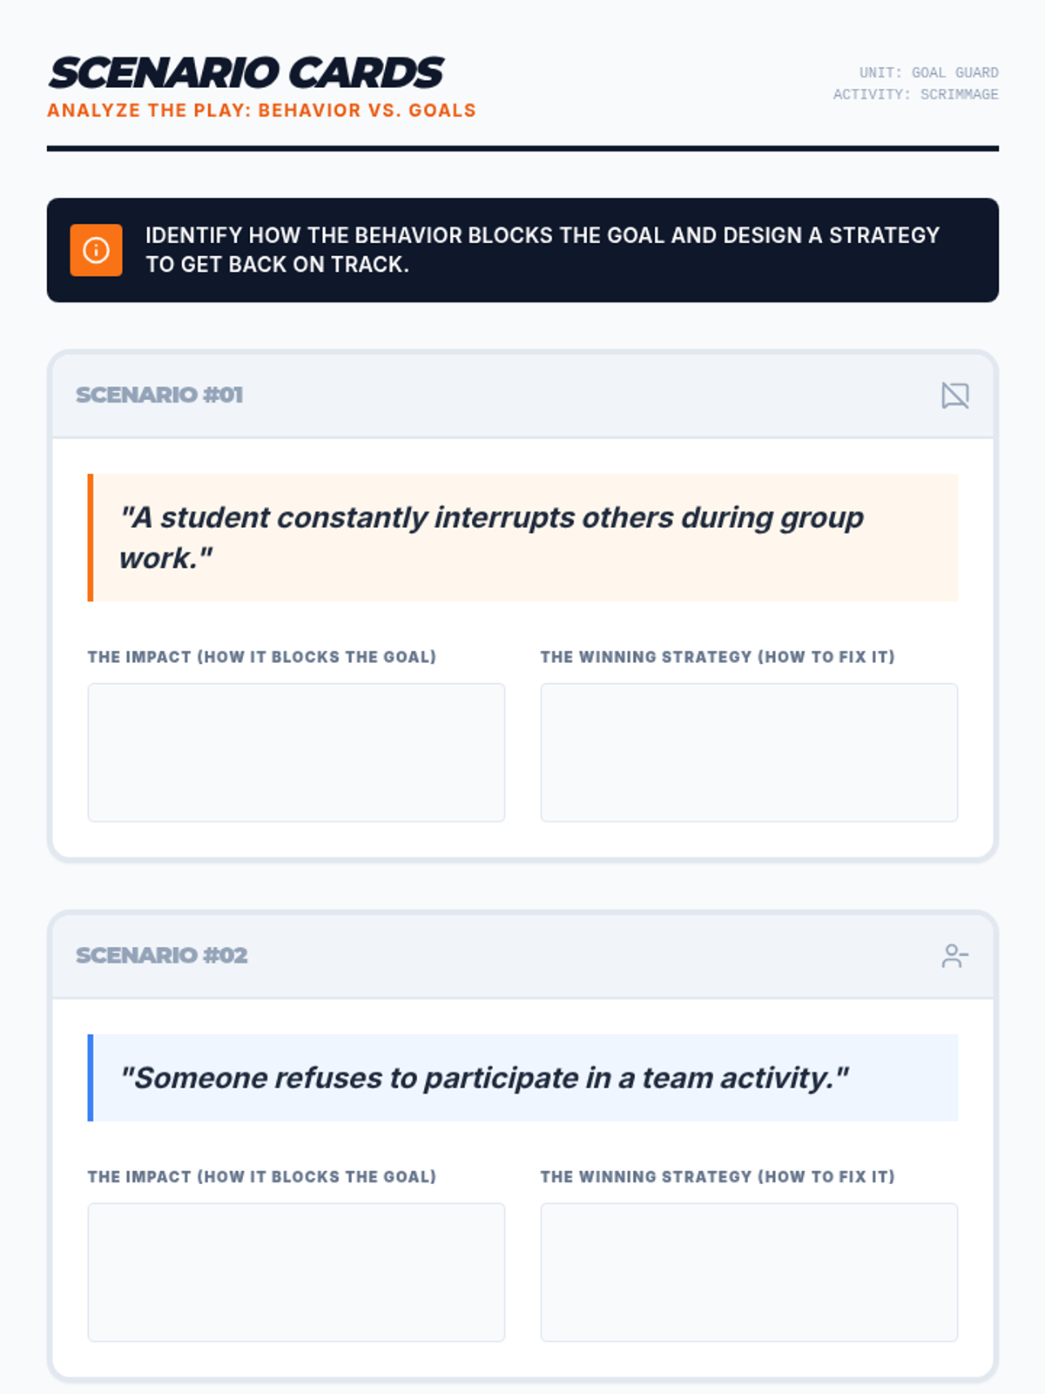Click the Scenario Cards main heading
Image resolution: width=1045 pixels, height=1394 pixels.
tap(246, 73)
